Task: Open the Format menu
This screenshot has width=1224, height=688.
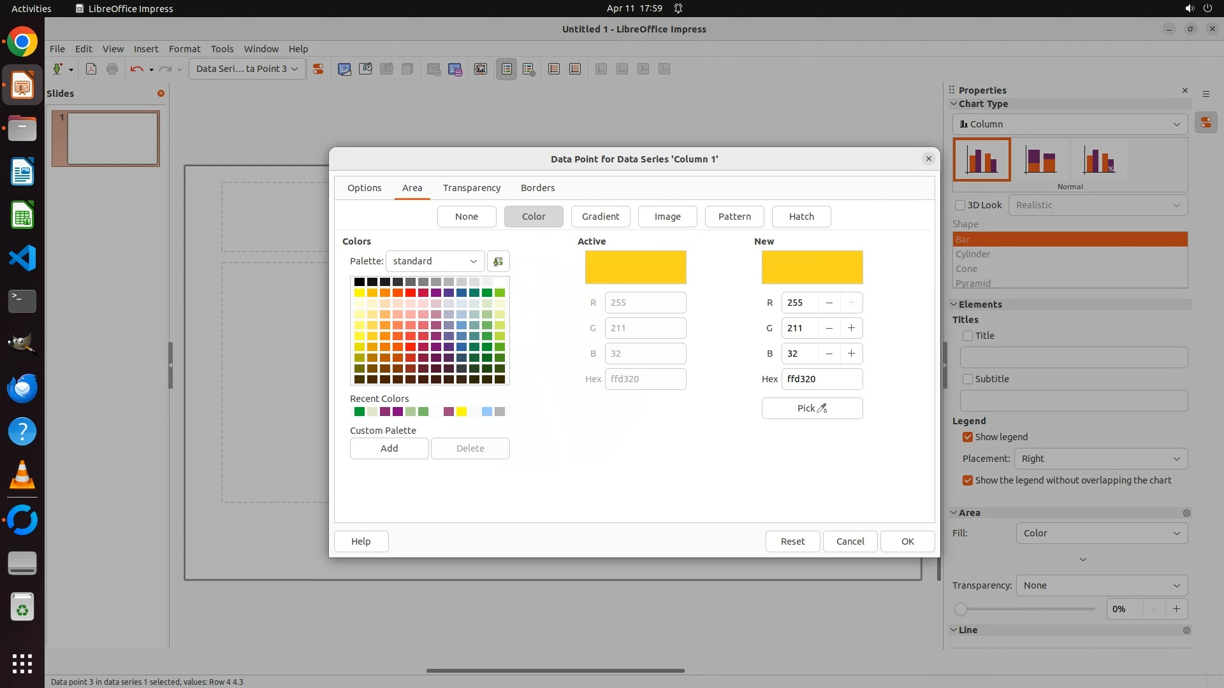Action: point(184,48)
